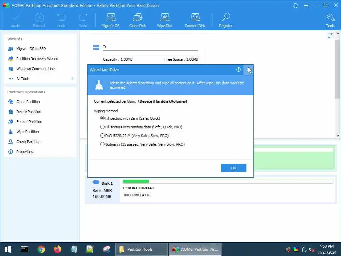341x256 pixels.
Task: Toggle the view layout icon near the scrollbar
Action: pos(330,35)
